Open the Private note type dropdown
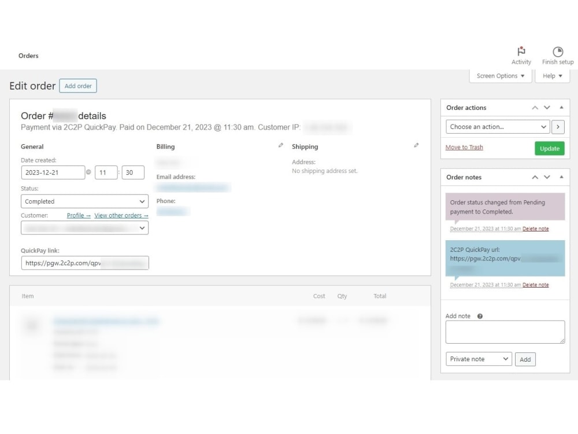Screen dimensions: 578x434 (479, 359)
